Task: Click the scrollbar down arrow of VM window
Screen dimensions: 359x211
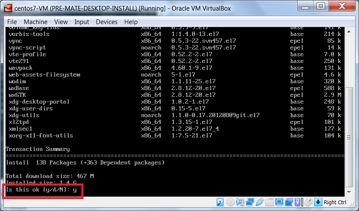Action: pyautogui.click(x=349, y=193)
